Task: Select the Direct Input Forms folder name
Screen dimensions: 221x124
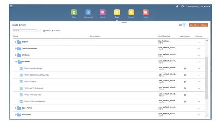Action: 30,49
